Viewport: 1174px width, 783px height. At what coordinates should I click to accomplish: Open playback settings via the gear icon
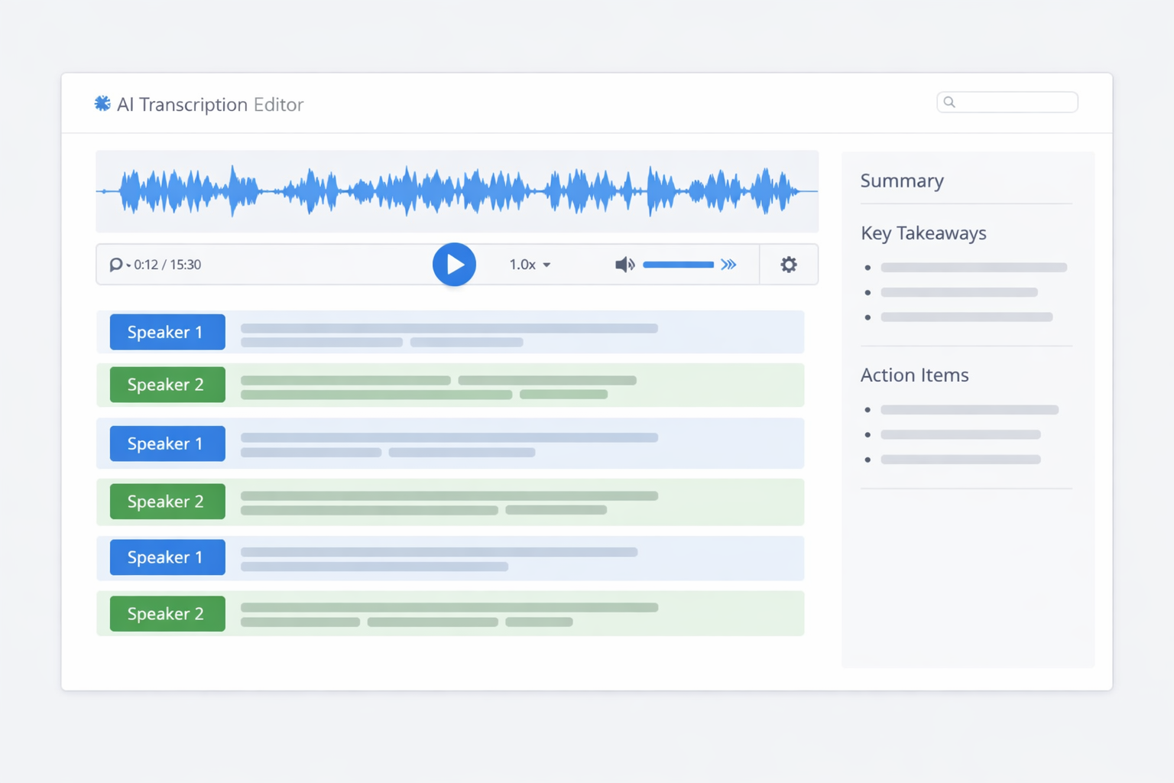(789, 264)
